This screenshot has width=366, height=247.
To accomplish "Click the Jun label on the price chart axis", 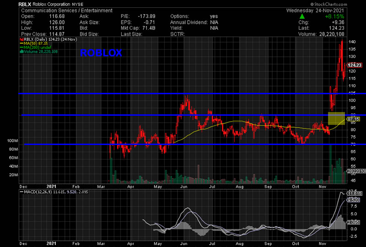I will [185, 186].
